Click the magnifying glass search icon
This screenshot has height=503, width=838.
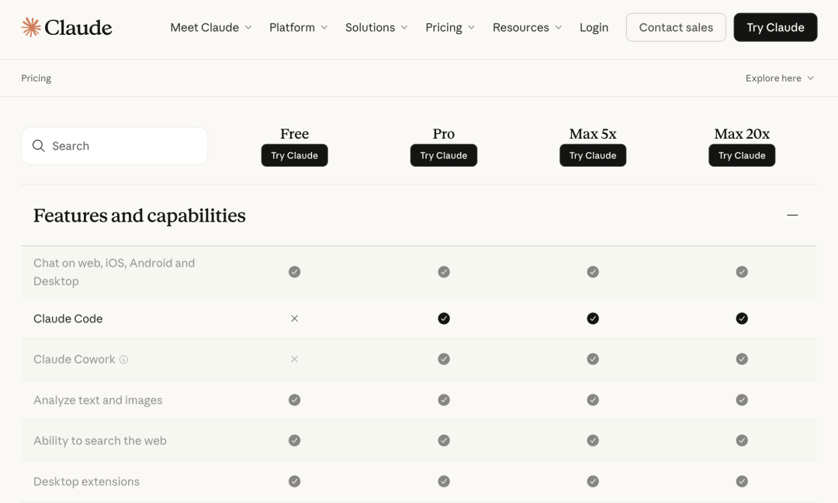tap(38, 146)
